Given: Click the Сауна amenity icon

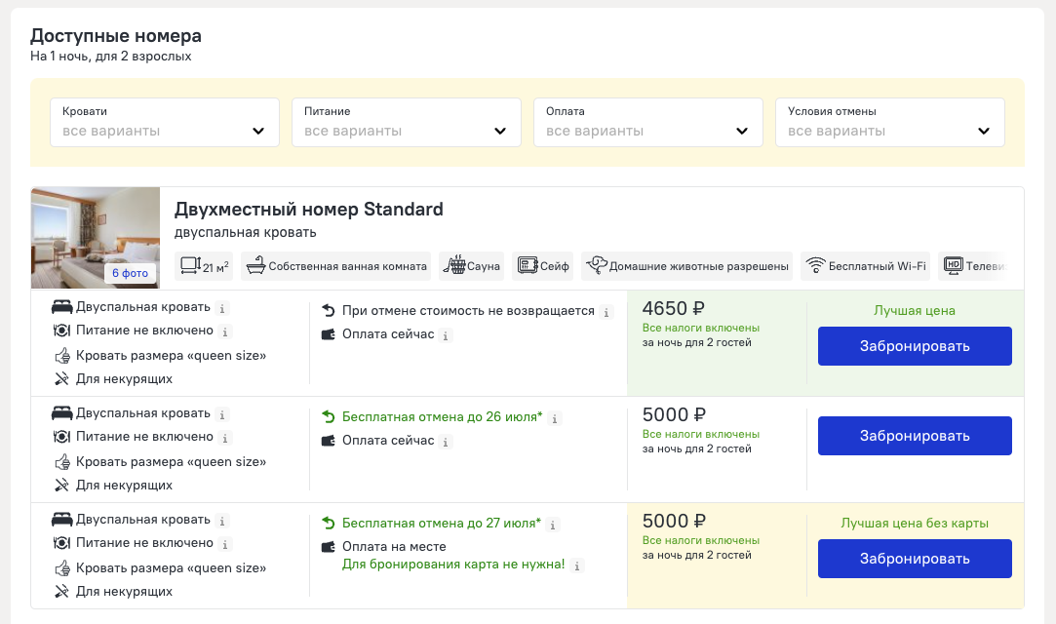Looking at the screenshot, I should (x=454, y=265).
